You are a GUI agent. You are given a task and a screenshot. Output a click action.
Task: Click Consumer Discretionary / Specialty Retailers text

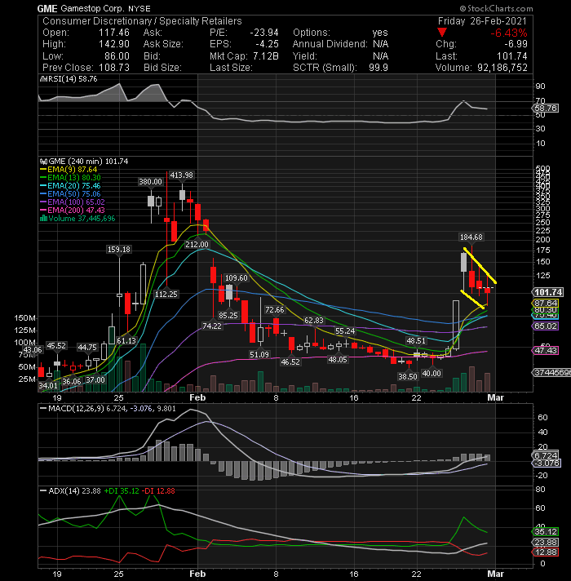tap(142, 21)
